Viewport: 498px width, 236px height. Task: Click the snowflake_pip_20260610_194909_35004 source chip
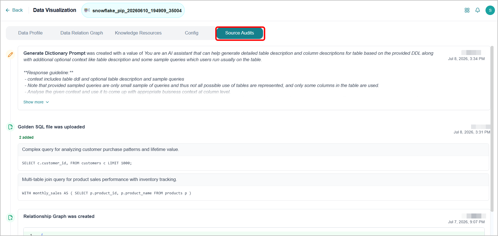click(x=133, y=10)
